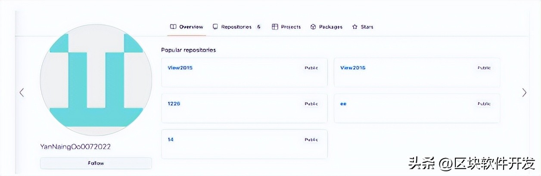Click the Overview book icon
541x176 pixels.
[173, 27]
